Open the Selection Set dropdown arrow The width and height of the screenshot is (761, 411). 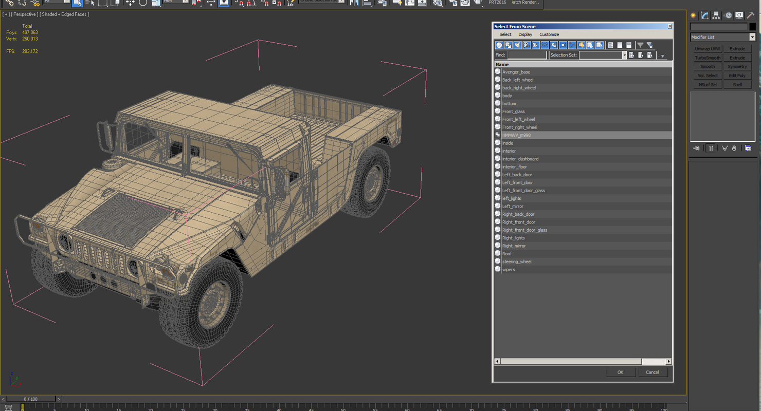pos(624,55)
